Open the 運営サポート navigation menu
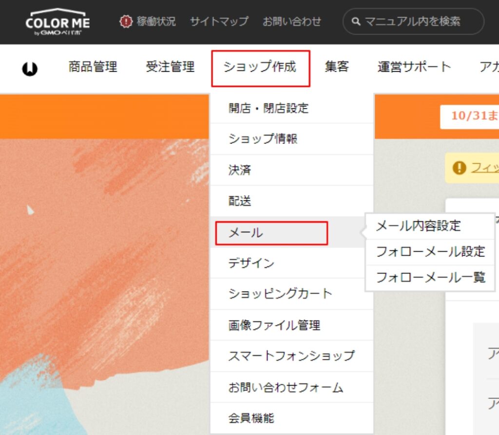Image resolution: width=499 pixels, height=435 pixels. point(414,67)
